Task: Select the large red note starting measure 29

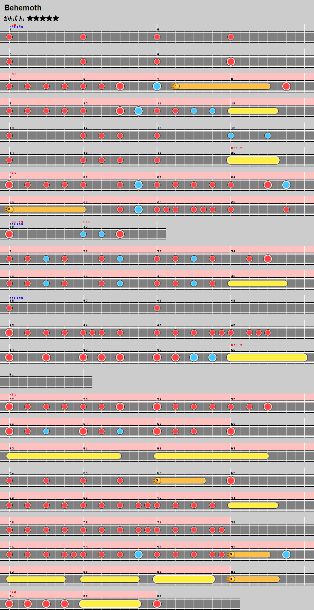Action: tap(9, 234)
